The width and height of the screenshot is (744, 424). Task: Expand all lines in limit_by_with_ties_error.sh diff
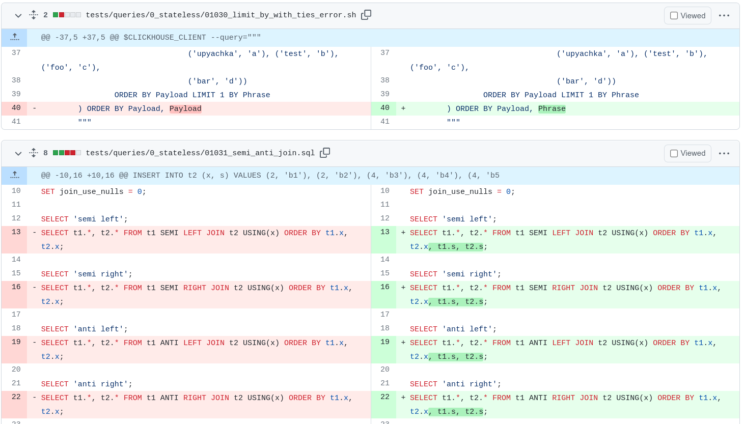click(34, 15)
